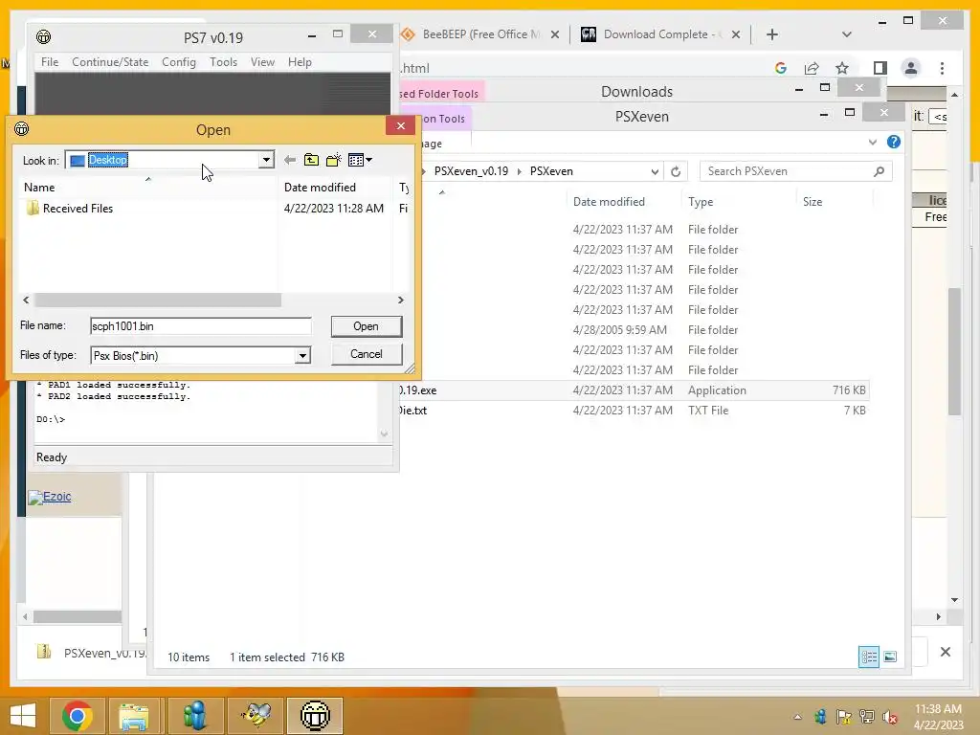
Task: Click the search magnifier in PSXeven
Action: [x=879, y=171]
